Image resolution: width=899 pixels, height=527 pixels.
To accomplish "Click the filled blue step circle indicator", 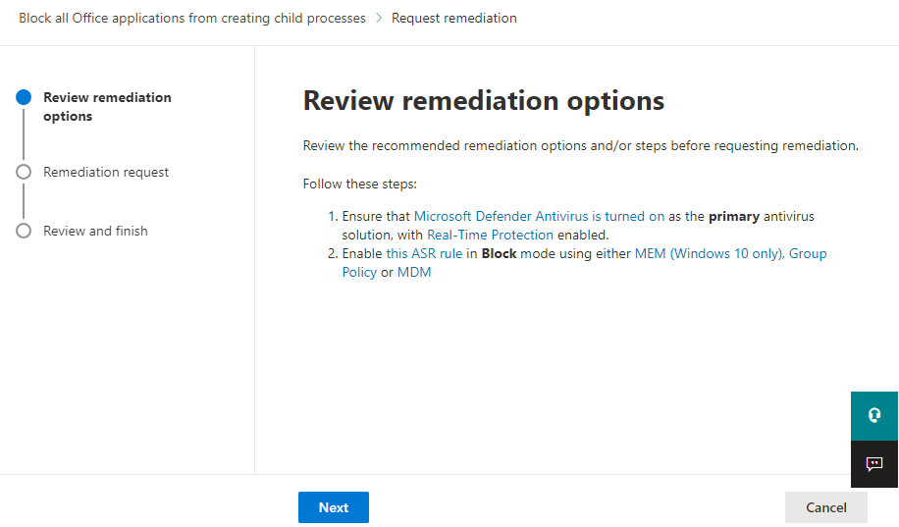I will pyautogui.click(x=24, y=97).
